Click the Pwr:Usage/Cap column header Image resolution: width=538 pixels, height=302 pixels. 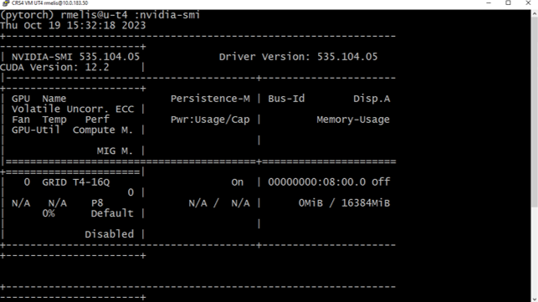point(210,120)
